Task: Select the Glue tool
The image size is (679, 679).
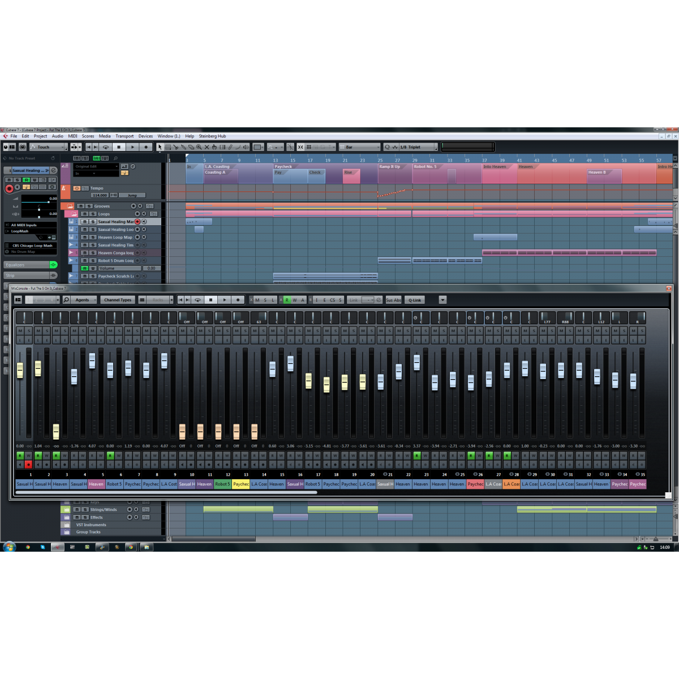Action: point(183,147)
